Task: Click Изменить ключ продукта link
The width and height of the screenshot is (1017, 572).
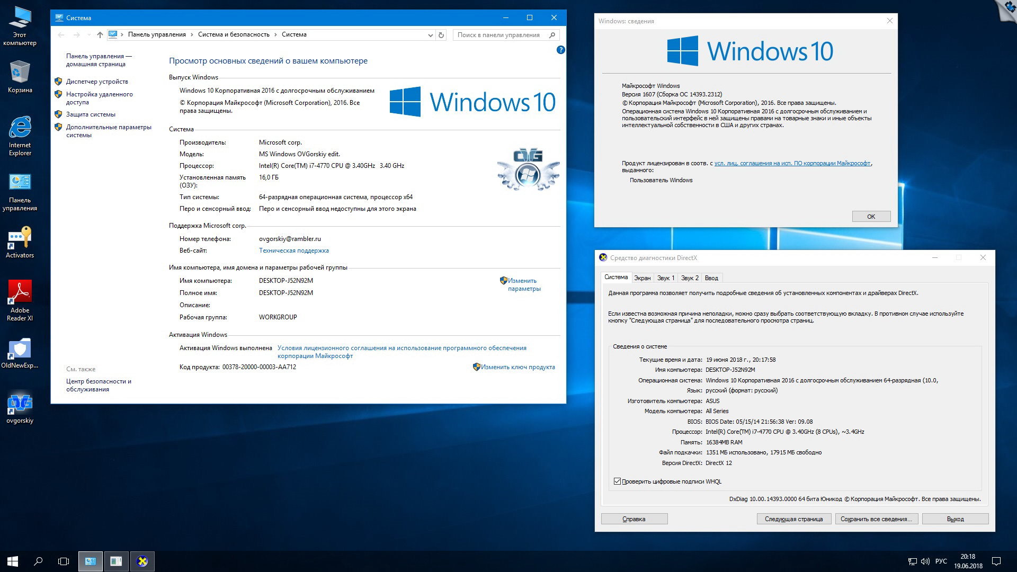Action: [x=518, y=367]
